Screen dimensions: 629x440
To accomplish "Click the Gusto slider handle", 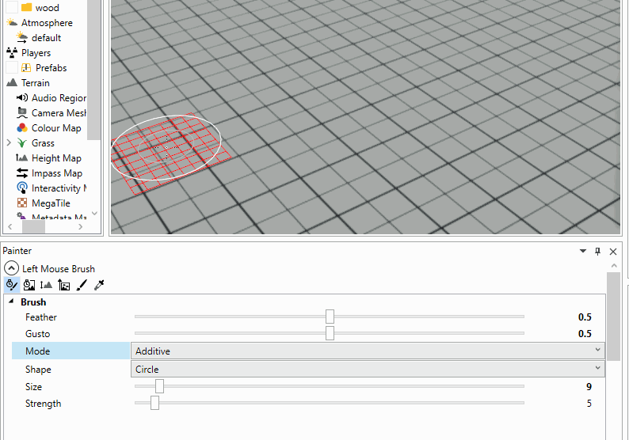I will (330, 333).
